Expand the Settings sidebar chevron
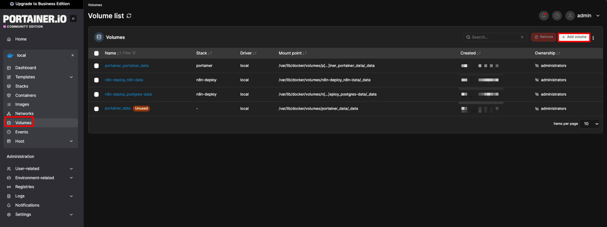 [71, 215]
